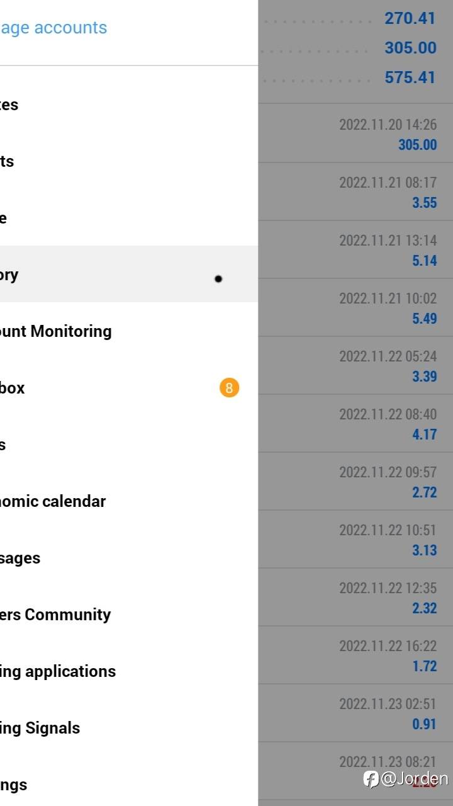Select the Trading Signals menu item
This screenshot has width=453, height=806.
[x=40, y=728]
